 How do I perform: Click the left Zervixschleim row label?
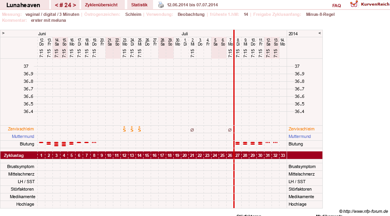[21, 129]
